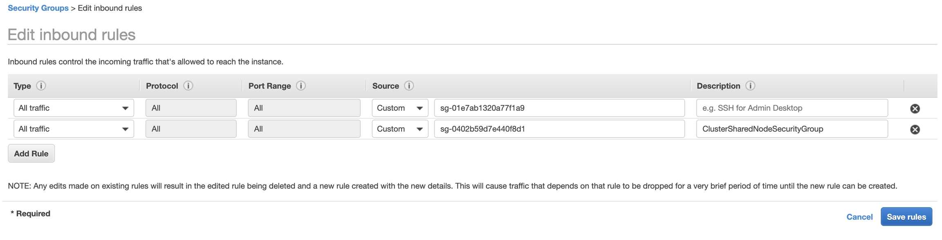
Task: Edit the ClusterSharedNodeSecurityGroup description field
Action: coord(792,129)
